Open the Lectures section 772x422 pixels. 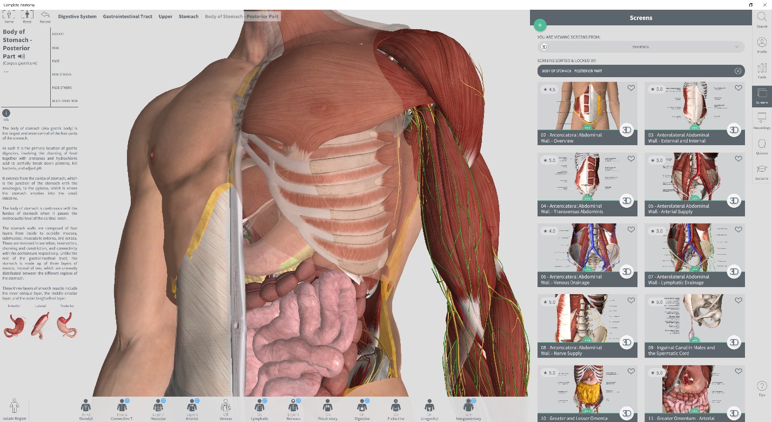762,171
